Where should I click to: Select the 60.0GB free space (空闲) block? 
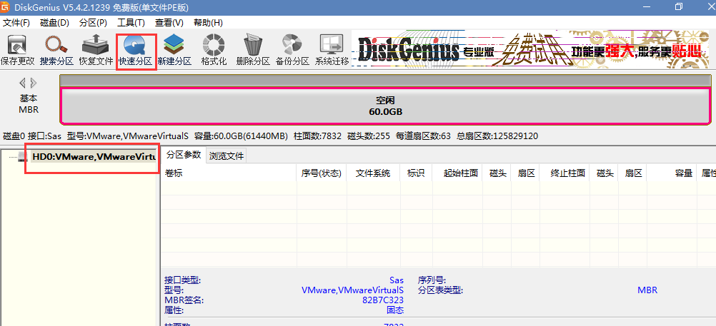(385, 106)
